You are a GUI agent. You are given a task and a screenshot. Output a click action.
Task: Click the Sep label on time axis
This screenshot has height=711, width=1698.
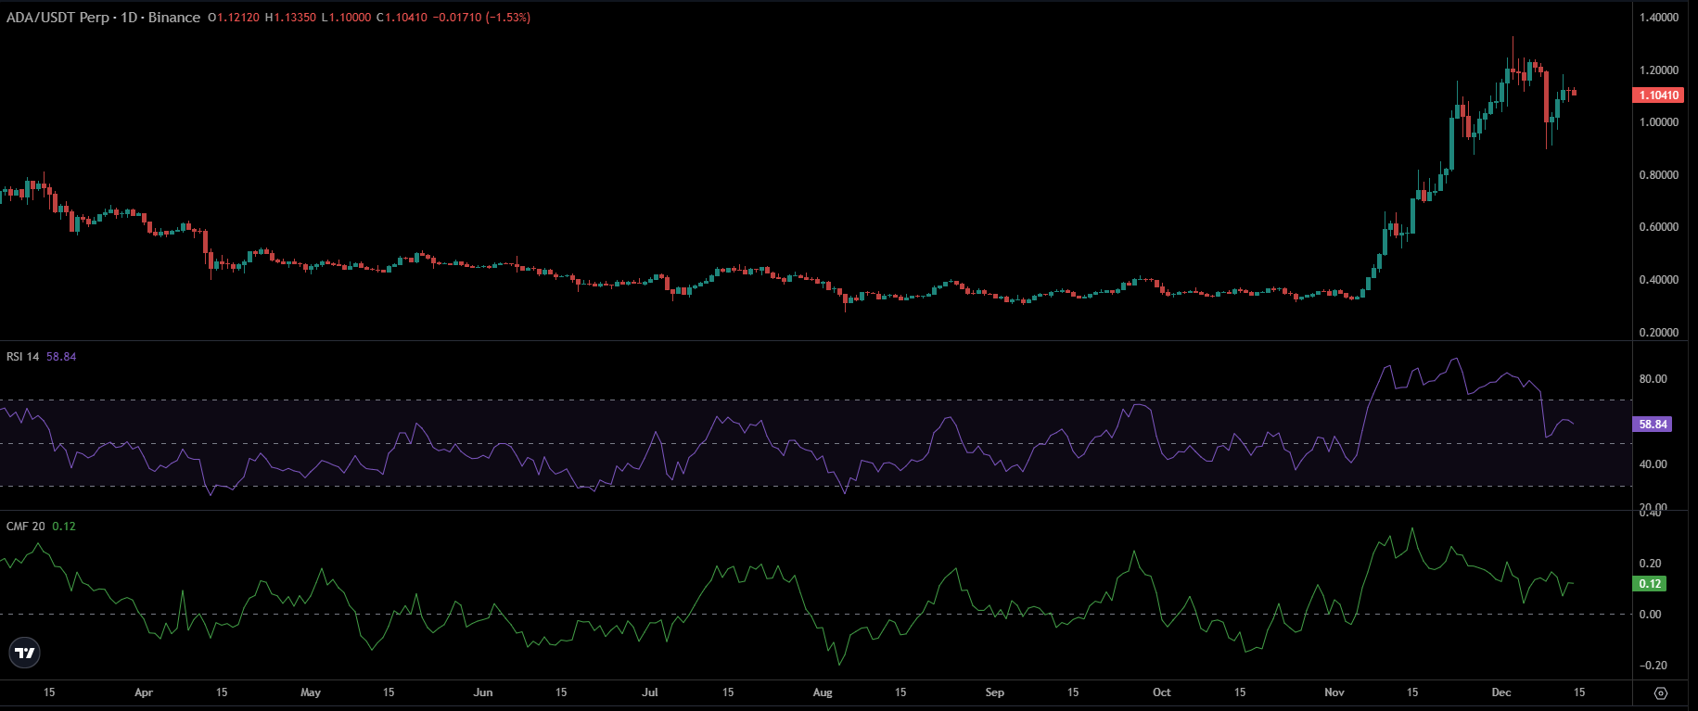click(x=995, y=692)
